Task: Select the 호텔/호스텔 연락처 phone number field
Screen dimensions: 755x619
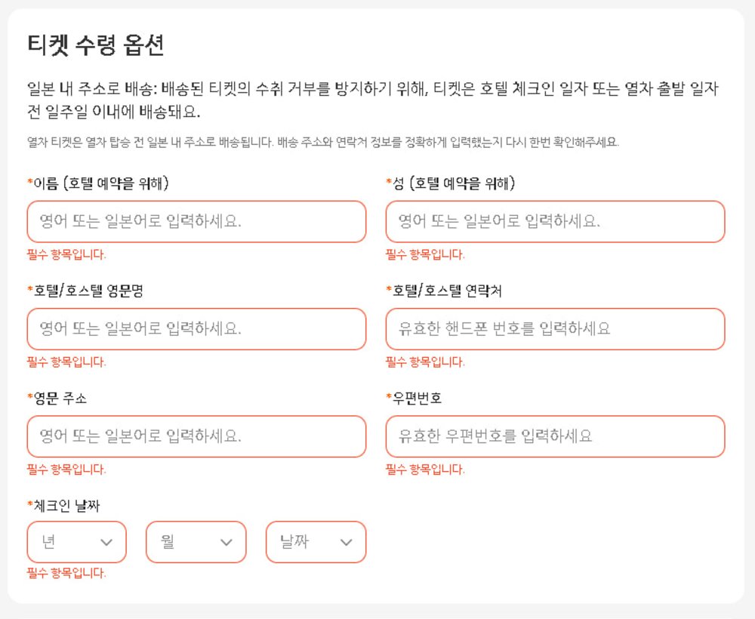Action: click(x=555, y=329)
